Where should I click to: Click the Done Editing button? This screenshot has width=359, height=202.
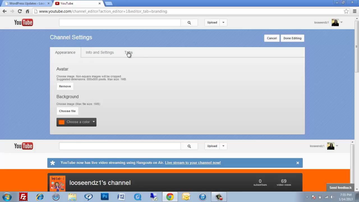coord(292,38)
